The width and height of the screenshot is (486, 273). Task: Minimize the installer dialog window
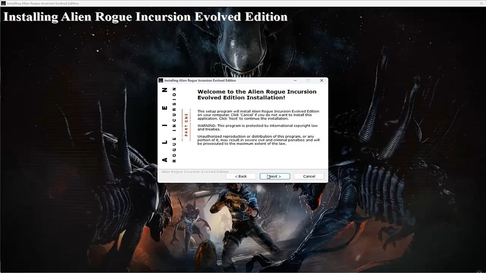pos(295,80)
